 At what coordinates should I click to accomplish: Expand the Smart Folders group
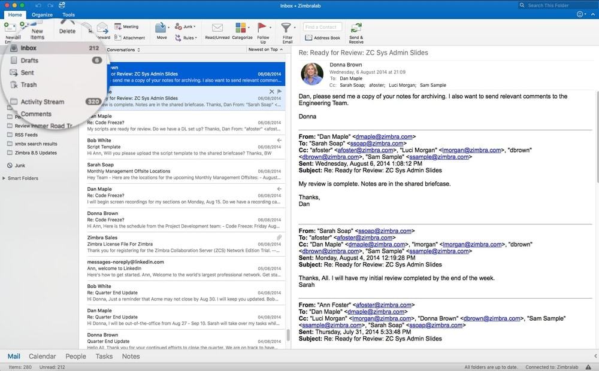point(4,178)
